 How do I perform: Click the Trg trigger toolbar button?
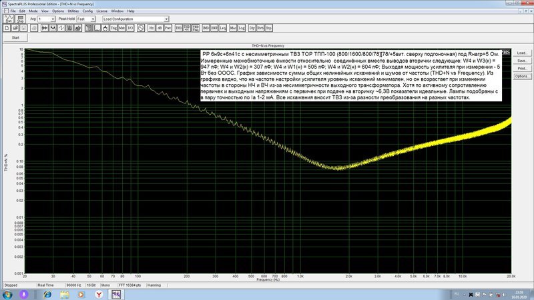tap(113, 28)
